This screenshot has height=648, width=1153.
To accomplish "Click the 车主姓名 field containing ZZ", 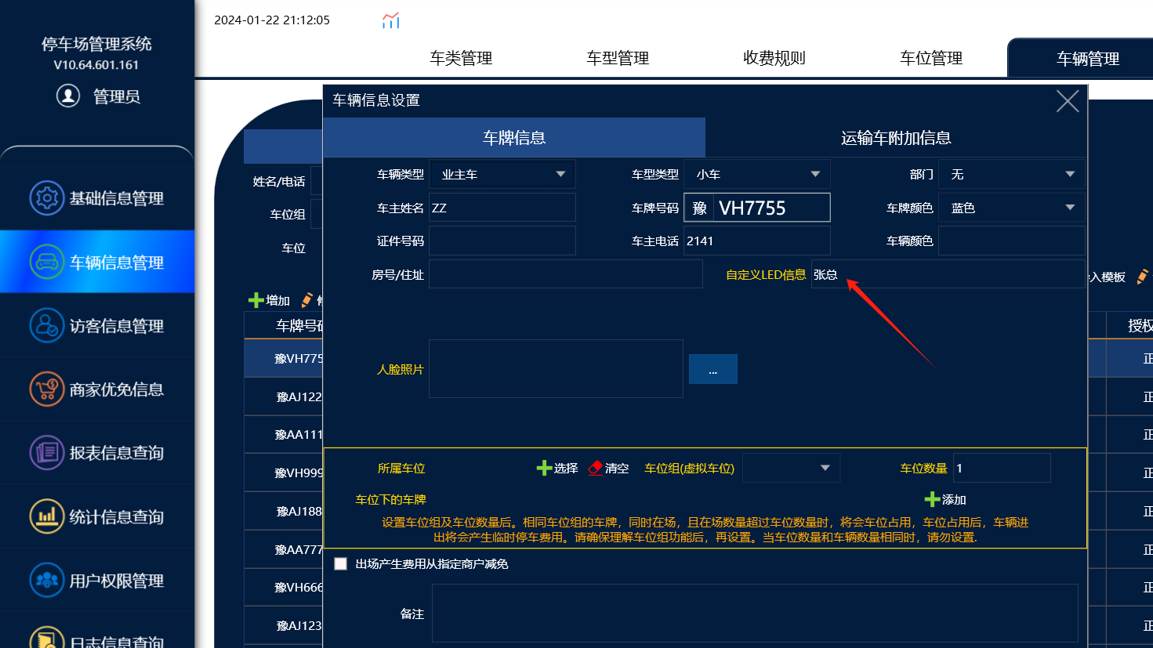I will coord(502,208).
